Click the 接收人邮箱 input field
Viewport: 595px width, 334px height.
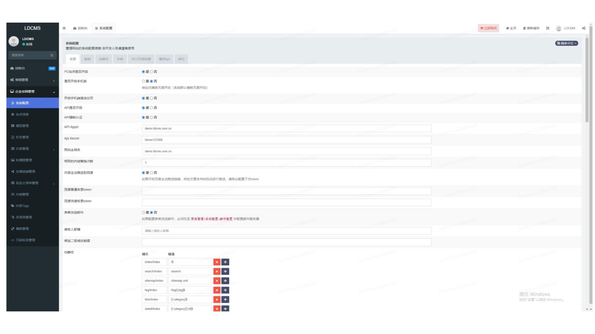pyautogui.click(x=286, y=231)
